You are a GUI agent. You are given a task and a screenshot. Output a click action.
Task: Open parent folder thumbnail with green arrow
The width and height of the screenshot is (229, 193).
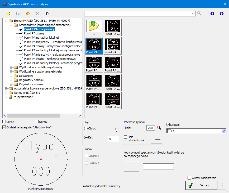click(x=94, y=27)
